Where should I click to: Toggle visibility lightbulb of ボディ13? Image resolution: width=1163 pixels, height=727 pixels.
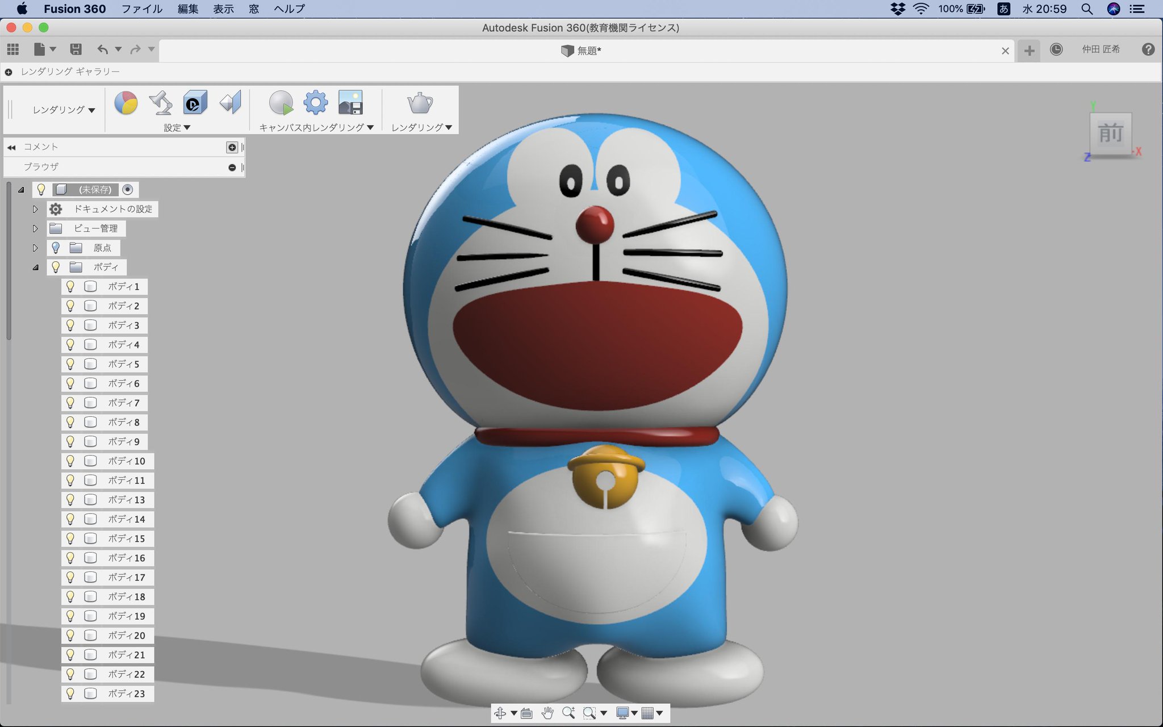(x=70, y=500)
